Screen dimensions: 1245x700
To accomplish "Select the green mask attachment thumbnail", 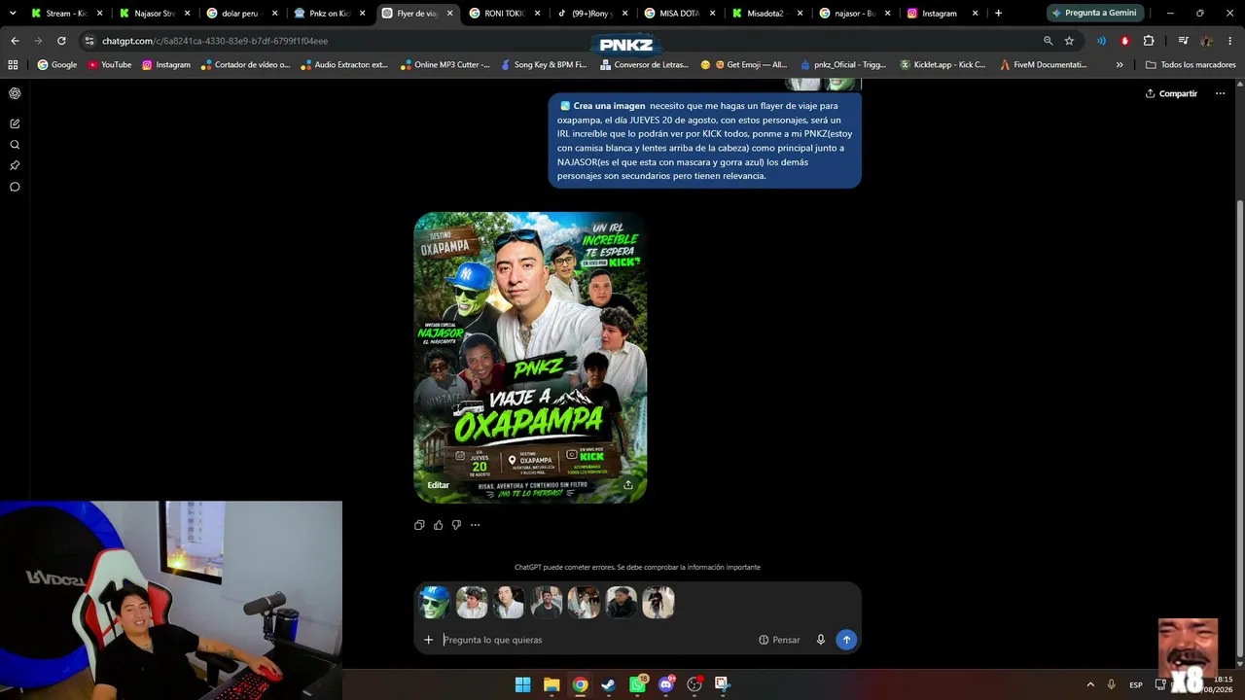I will (x=434, y=603).
